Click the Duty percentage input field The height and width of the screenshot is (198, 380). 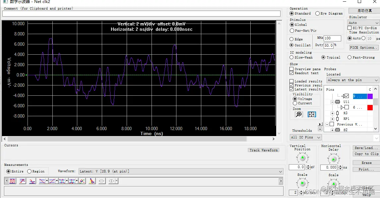(329, 45)
